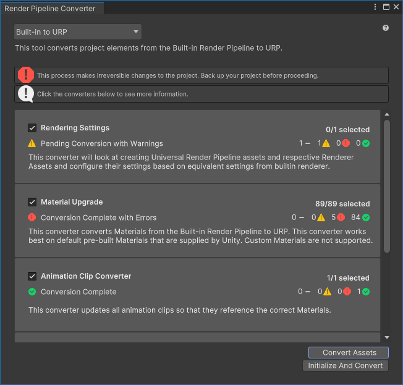Click Rendering Settings yellow pending warning icon
Image resolution: width=403 pixels, height=385 pixels.
(x=32, y=143)
